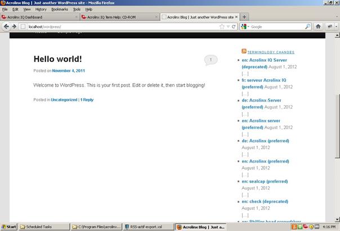Open the File menu
The width and height of the screenshot is (340, 231).
[5, 10]
